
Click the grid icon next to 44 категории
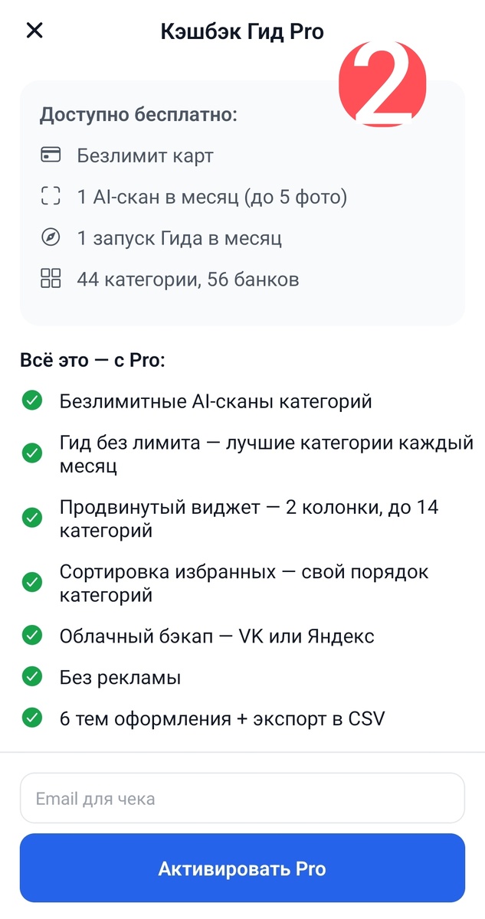click(51, 280)
